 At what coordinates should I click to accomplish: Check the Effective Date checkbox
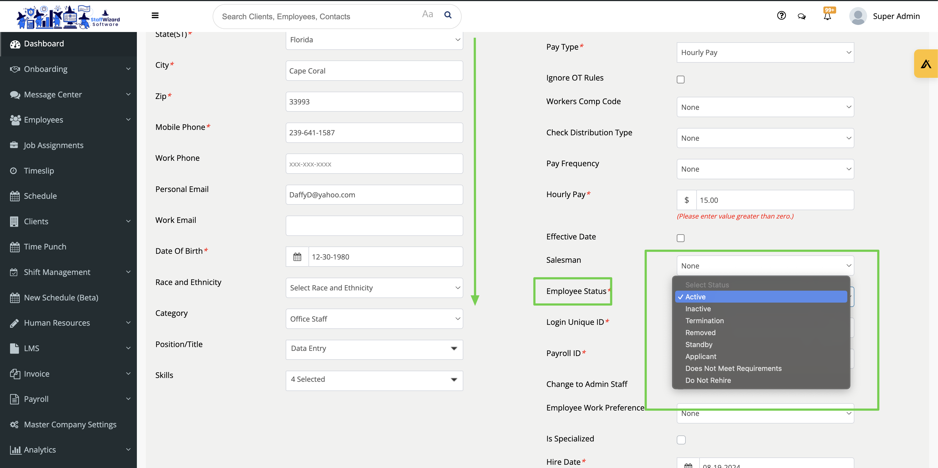(x=681, y=238)
